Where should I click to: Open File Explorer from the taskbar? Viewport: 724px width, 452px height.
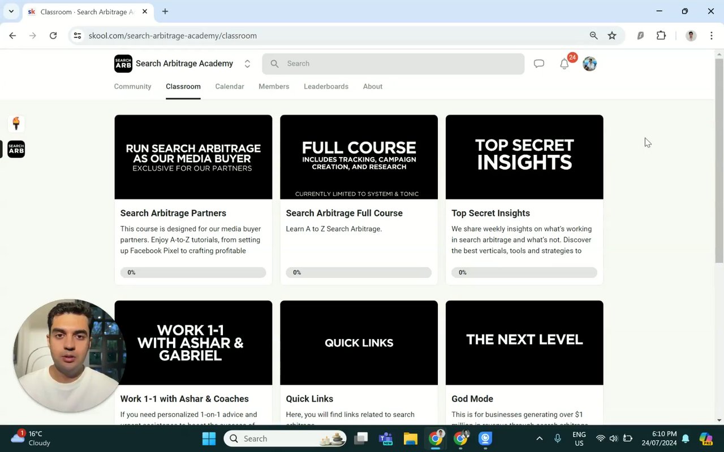(411, 438)
